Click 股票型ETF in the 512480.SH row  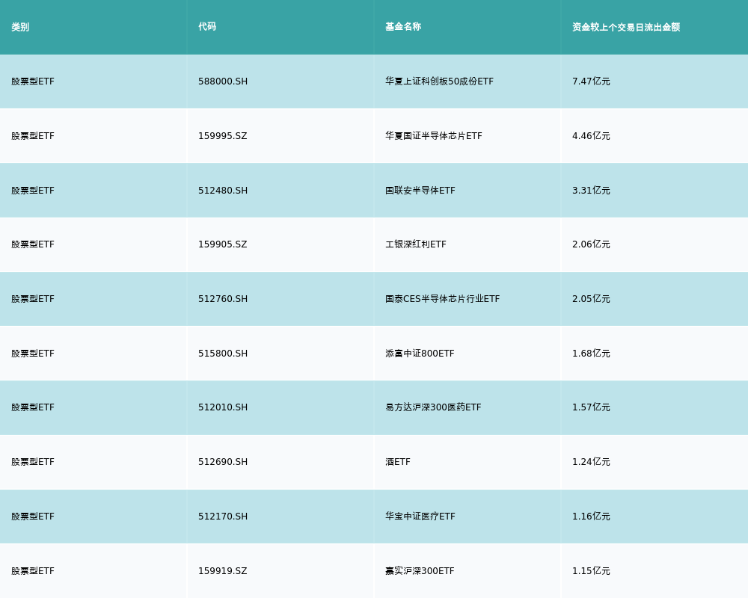[33, 191]
